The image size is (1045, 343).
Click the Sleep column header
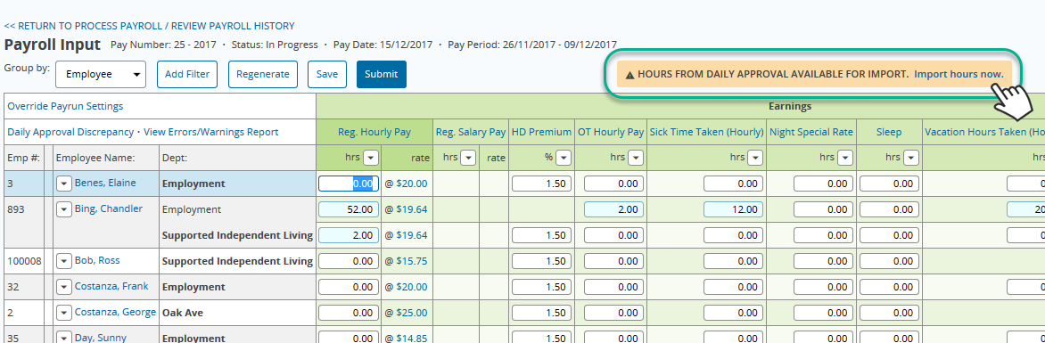click(x=889, y=132)
